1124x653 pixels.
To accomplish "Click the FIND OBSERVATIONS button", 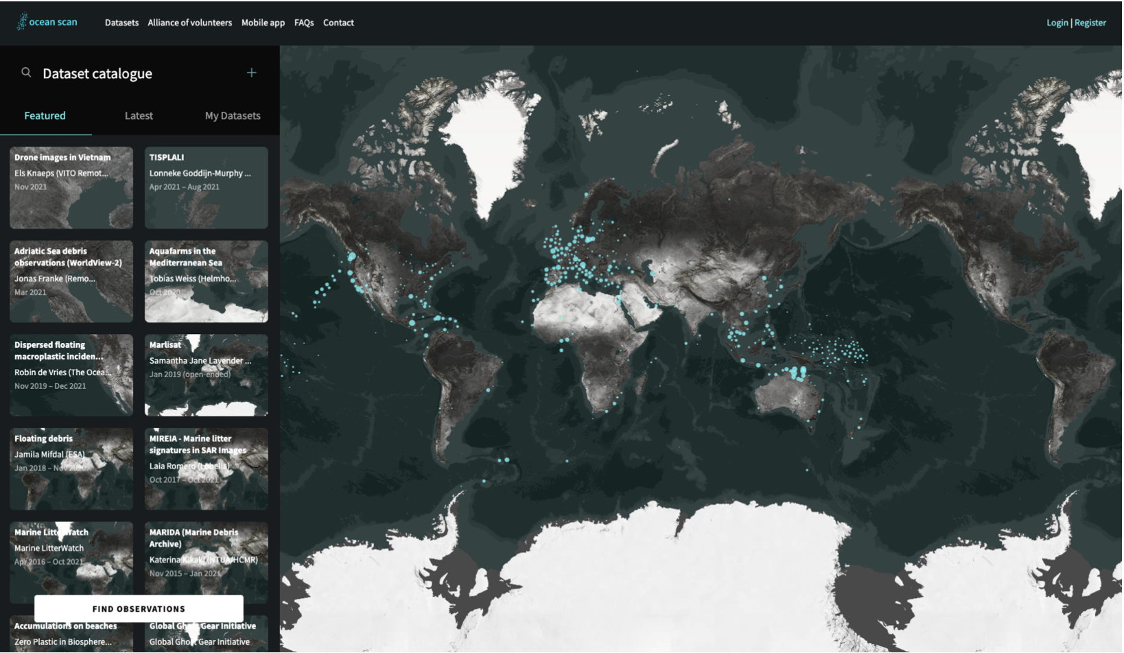I will (139, 608).
